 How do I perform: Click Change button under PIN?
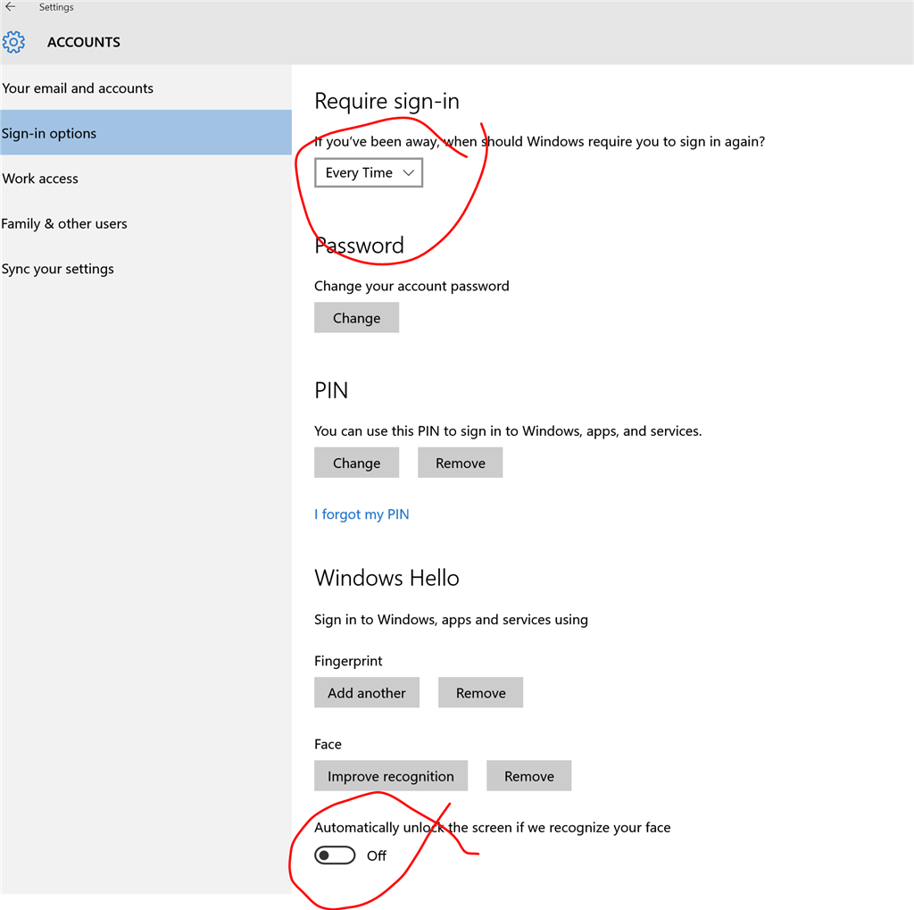tap(356, 463)
